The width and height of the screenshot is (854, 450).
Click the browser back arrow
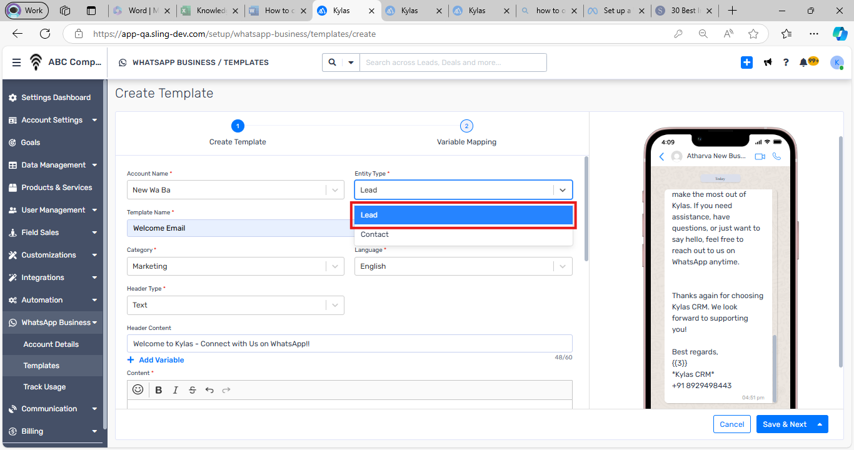click(18, 34)
